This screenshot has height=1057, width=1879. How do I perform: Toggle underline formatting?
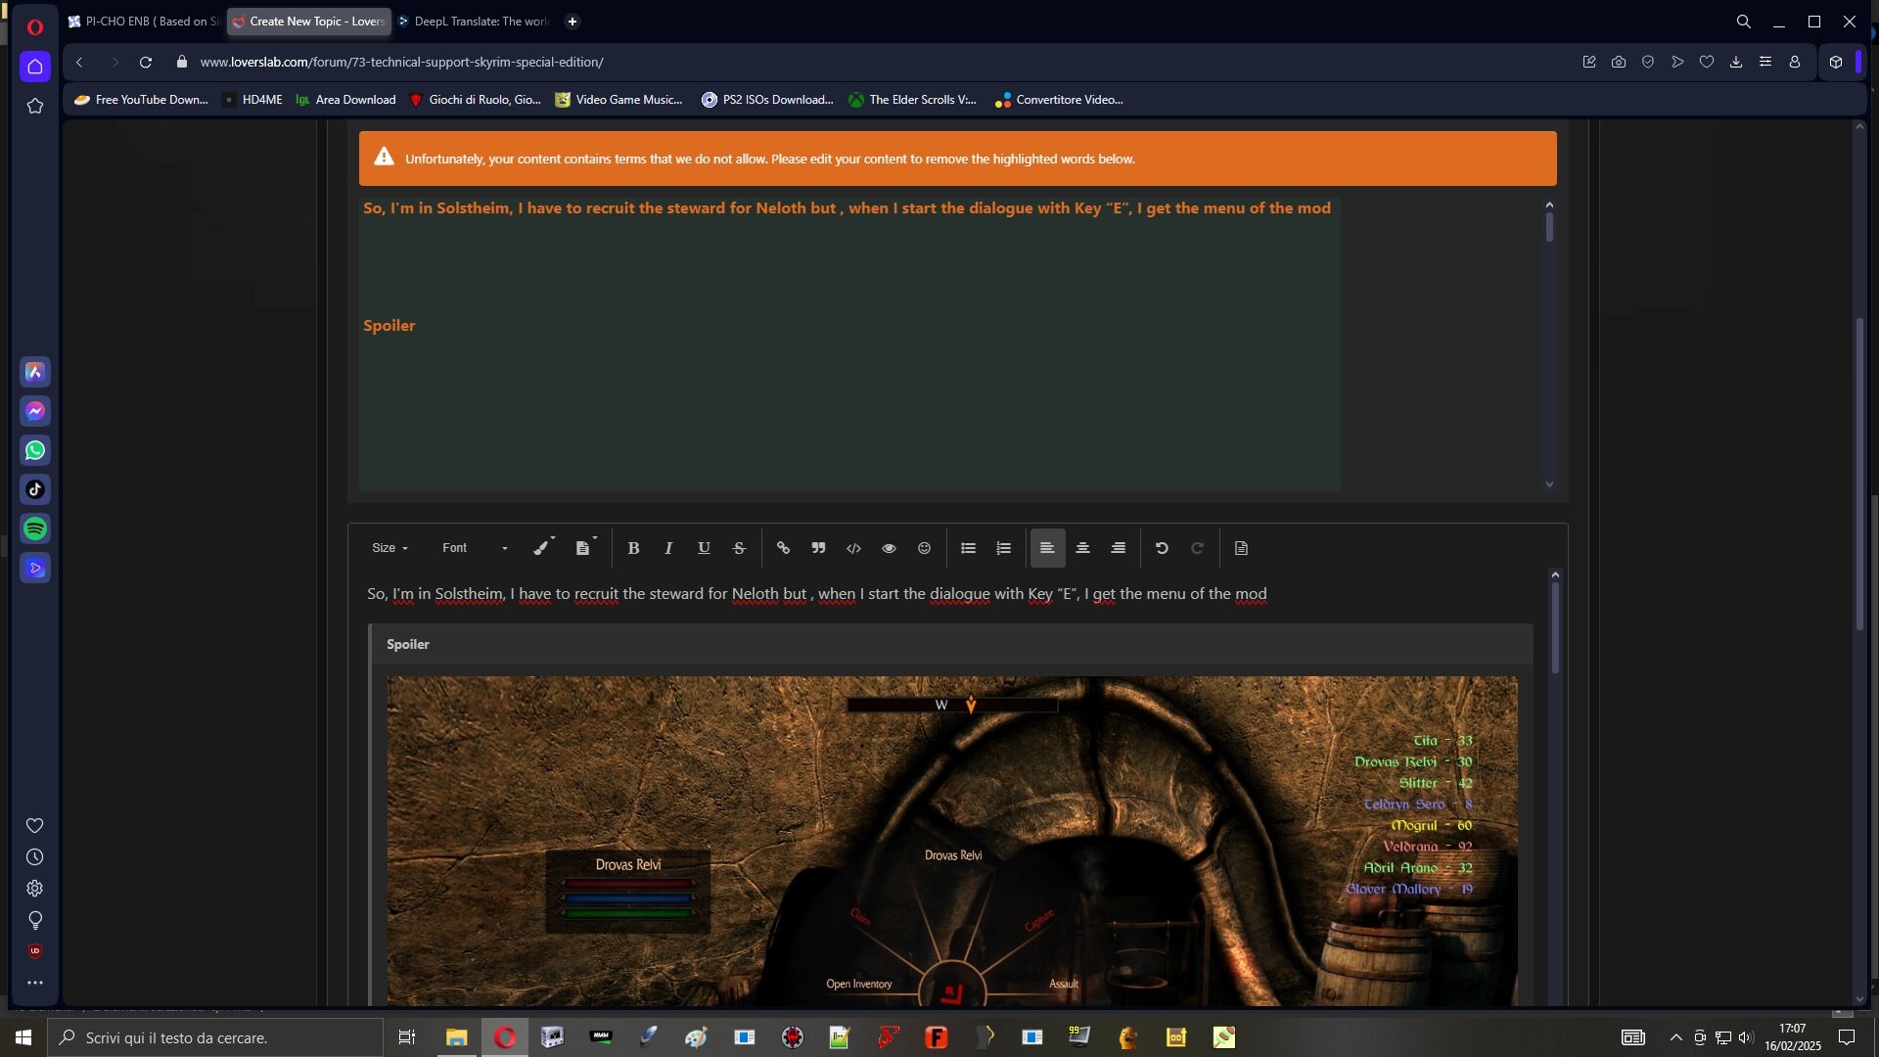coord(704,548)
